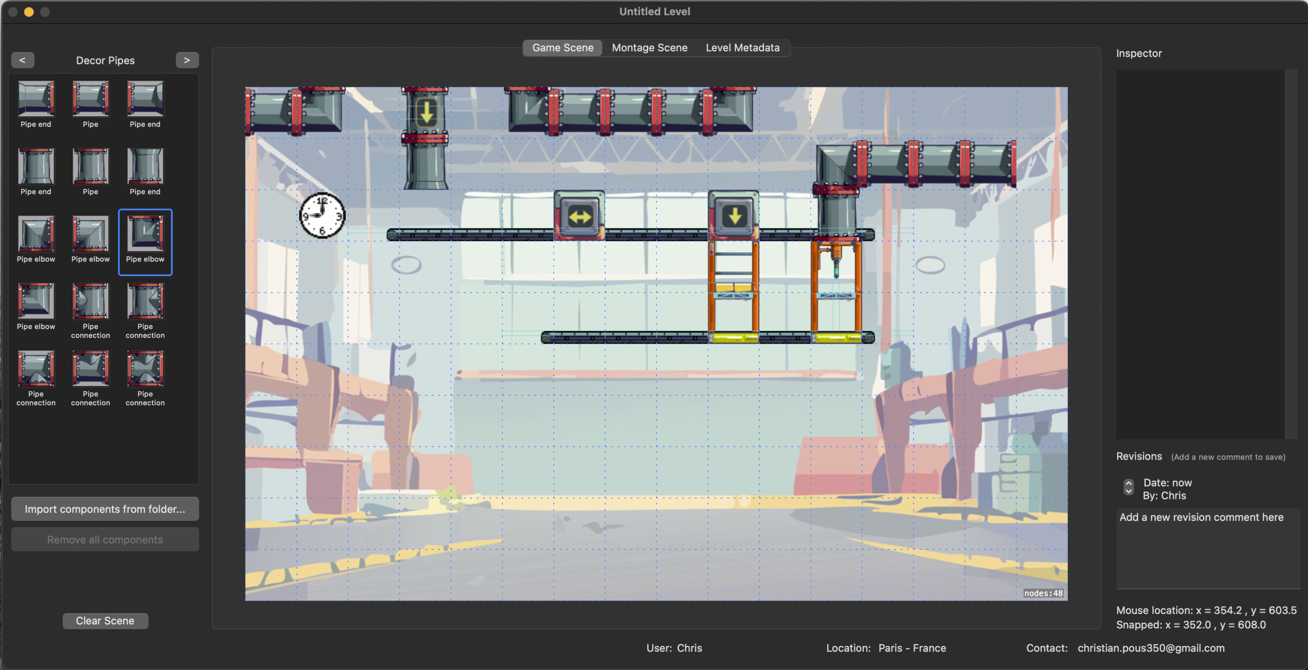Select the down-arrow block on conveyor
This screenshot has height=670, width=1308.
click(x=734, y=216)
